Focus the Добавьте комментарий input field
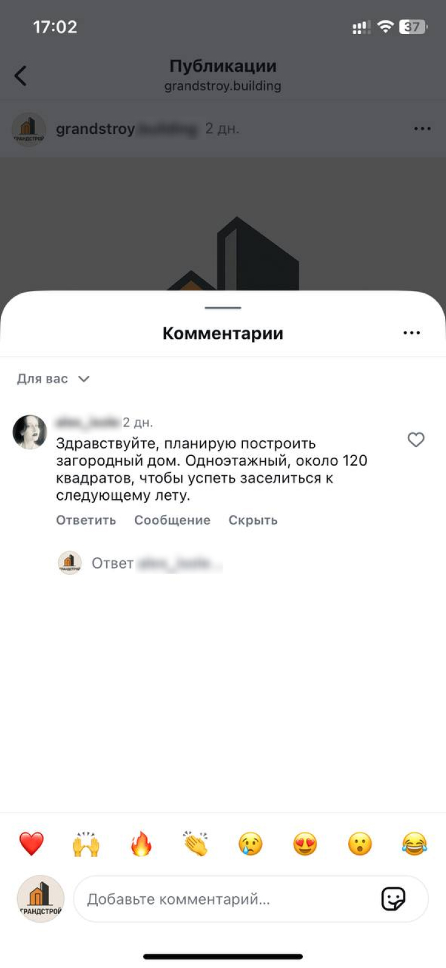 coord(251,899)
